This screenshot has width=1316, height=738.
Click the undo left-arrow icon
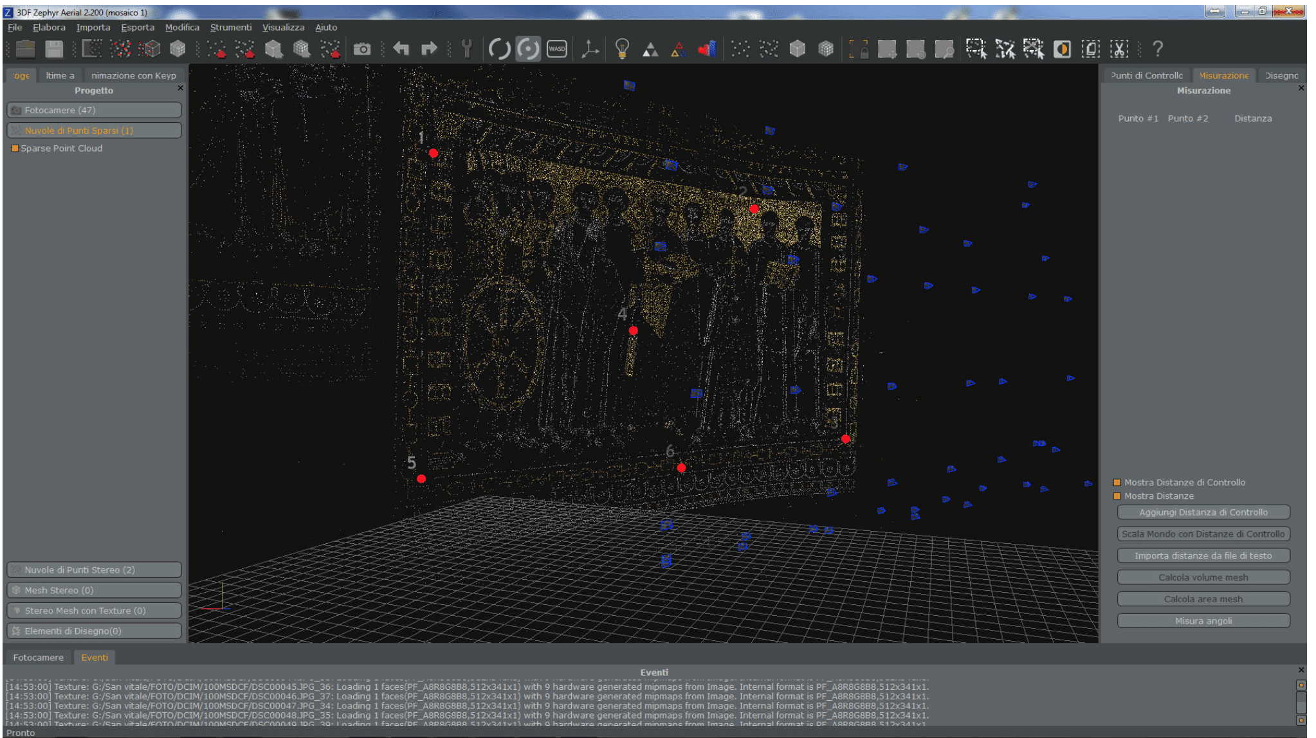point(401,49)
